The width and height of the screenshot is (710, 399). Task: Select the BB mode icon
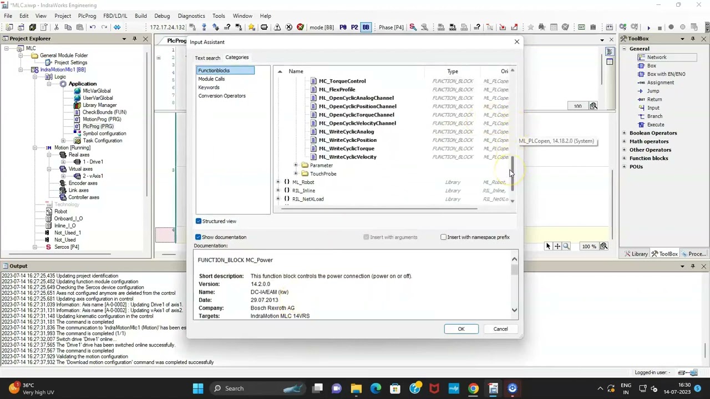[366, 27]
